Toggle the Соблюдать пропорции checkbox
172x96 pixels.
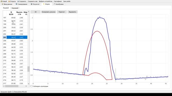coord(31,86)
